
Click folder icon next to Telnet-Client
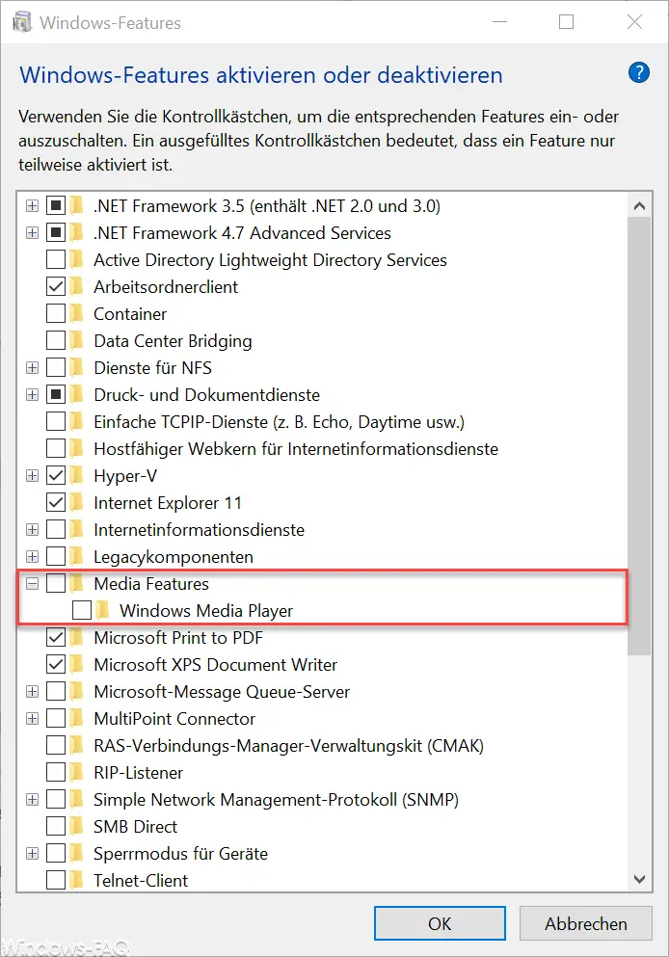tap(76, 880)
